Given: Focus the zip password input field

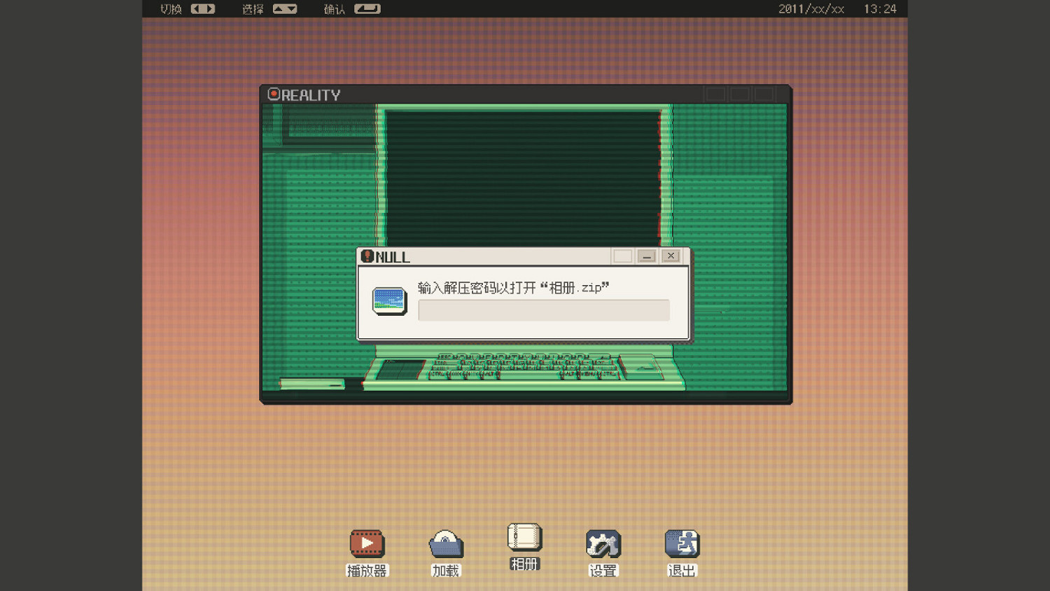Looking at the screenshot, I should tap(543, 310).
